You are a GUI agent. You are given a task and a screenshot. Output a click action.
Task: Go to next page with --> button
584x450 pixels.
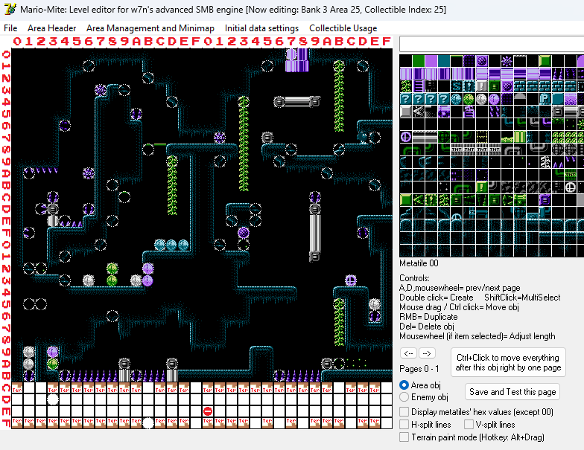coord(427,353)
